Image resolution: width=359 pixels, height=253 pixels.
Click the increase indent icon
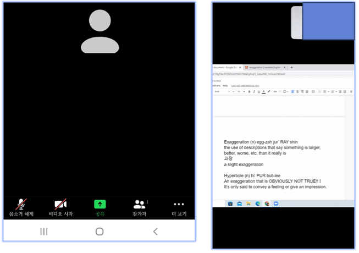point(345,92)
